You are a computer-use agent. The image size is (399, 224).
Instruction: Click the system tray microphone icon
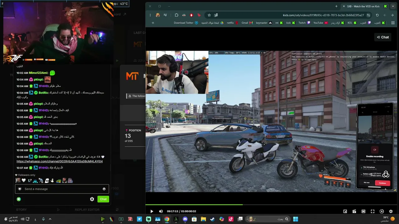pos(43,219)
